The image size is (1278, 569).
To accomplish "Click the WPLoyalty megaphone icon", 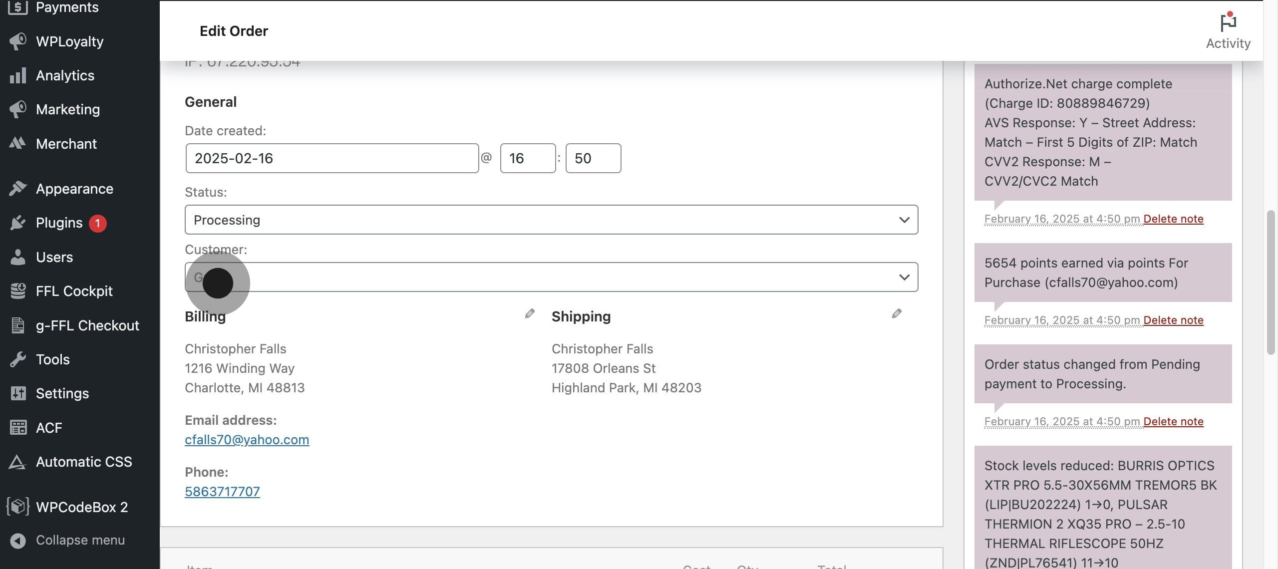I will [18, 41].
